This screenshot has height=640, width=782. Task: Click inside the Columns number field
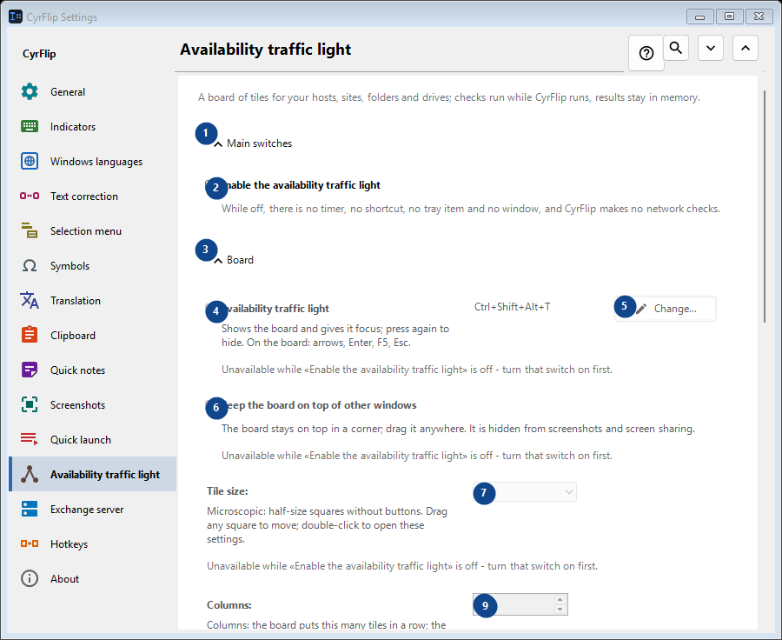click(x=514, y=604)
